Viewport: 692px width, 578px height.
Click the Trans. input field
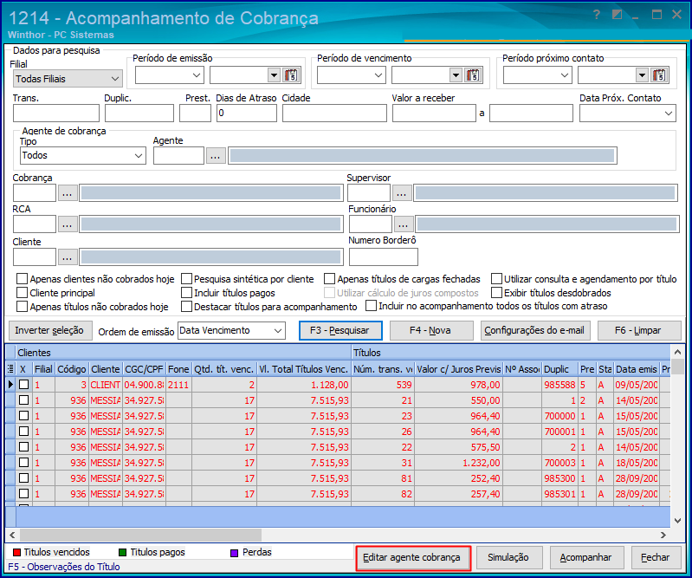tap(56, 114)
